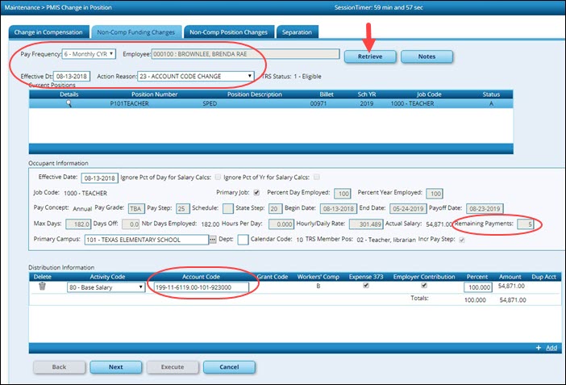Image resolution: width=566 pixels, height=385 pixels.
Task: Toggle the Incr Pay Step checkbox
Action: 462,240
